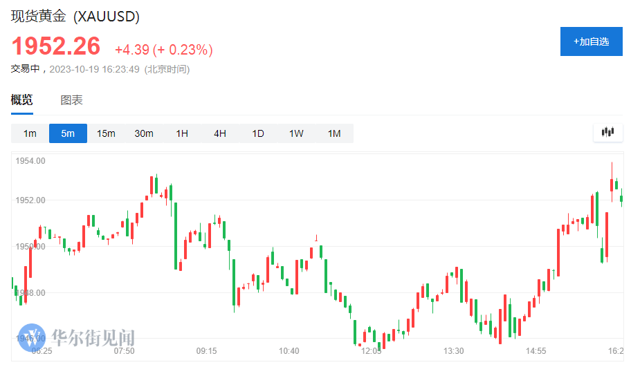Select the 1M monthly interval

point(334,133)
